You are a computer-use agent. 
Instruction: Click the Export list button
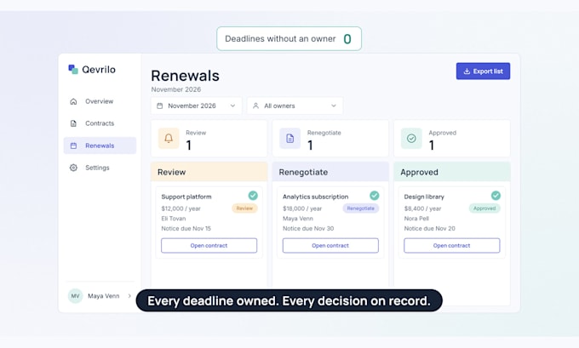click(x=483, y=71)
